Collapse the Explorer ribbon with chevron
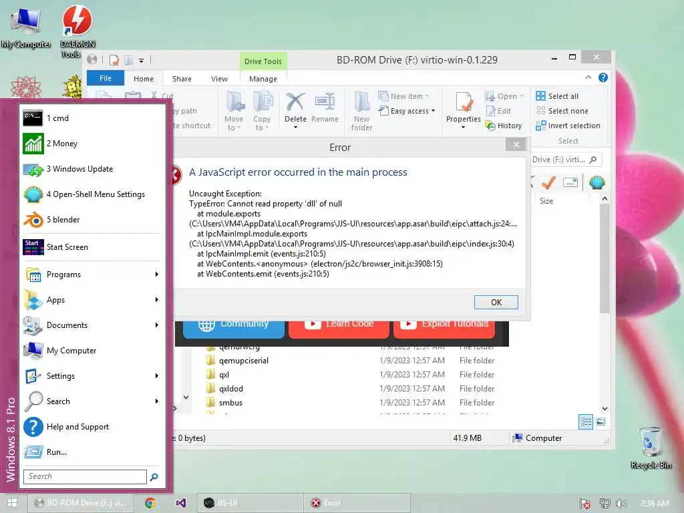This screenshot has height=513, width=684. point(588,77)
